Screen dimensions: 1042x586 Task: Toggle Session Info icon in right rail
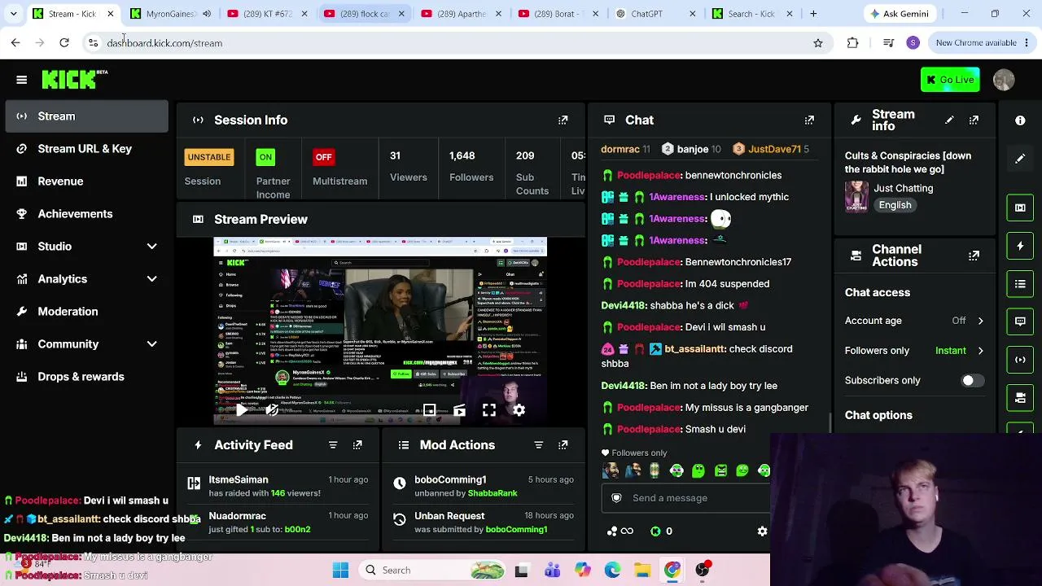(1020, 359)
